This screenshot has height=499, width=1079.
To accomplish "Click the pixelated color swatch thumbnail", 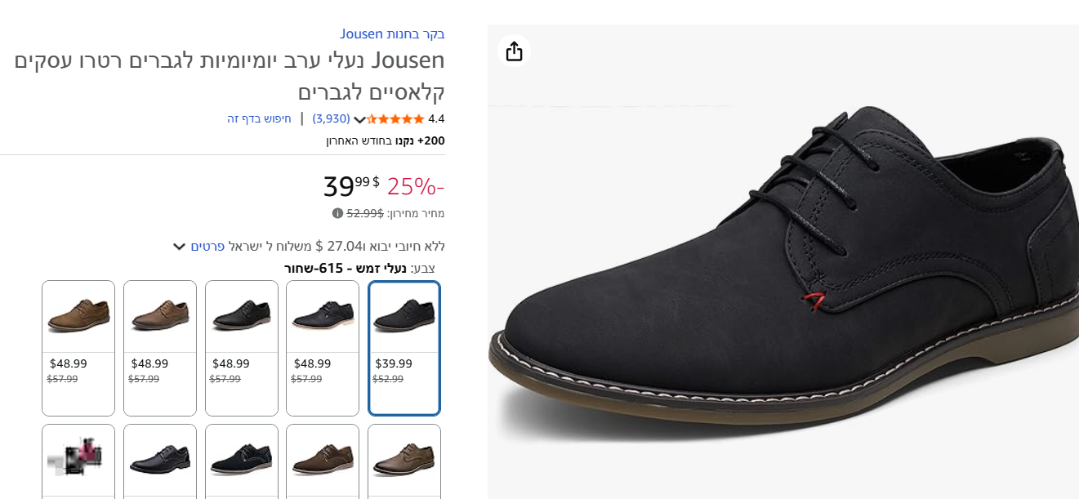I will pyautogui.click(x=78, y=458).
